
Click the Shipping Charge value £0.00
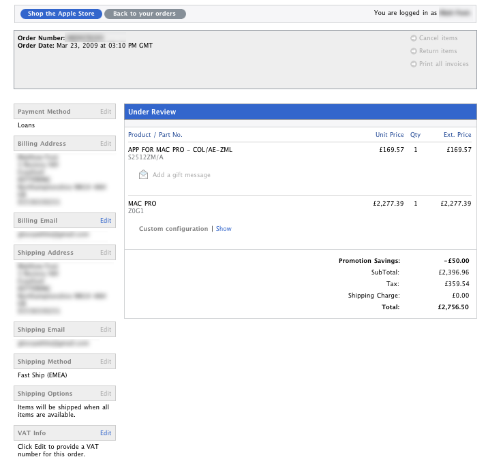(x=460, y=296)
